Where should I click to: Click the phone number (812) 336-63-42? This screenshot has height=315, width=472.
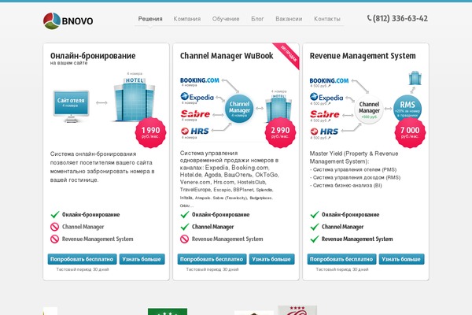(x=400, y=19)
